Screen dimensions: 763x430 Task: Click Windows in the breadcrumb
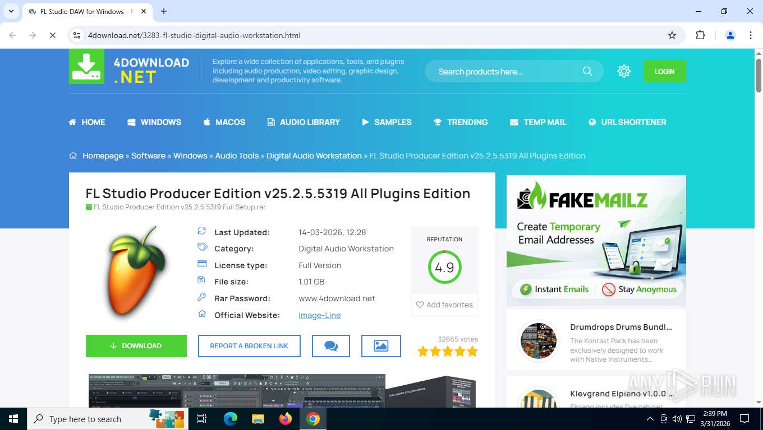tap(190, 156)
